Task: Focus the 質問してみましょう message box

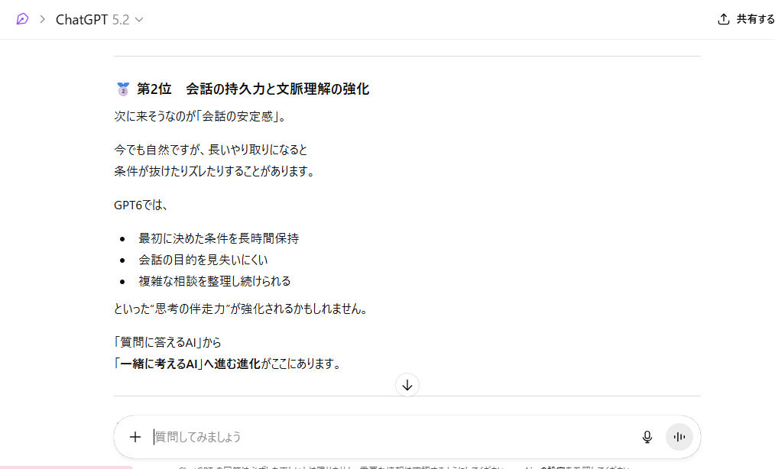Action: click(382, 437)
